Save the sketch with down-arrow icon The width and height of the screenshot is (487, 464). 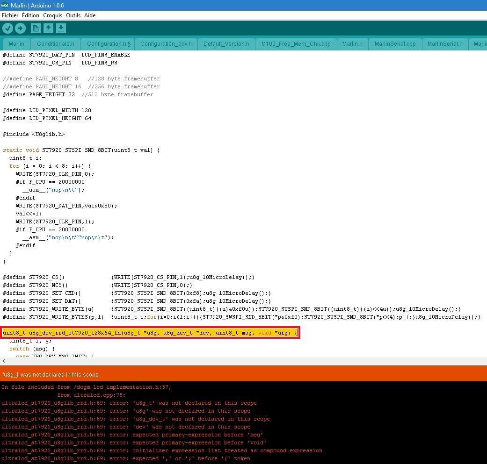(61, 29)
